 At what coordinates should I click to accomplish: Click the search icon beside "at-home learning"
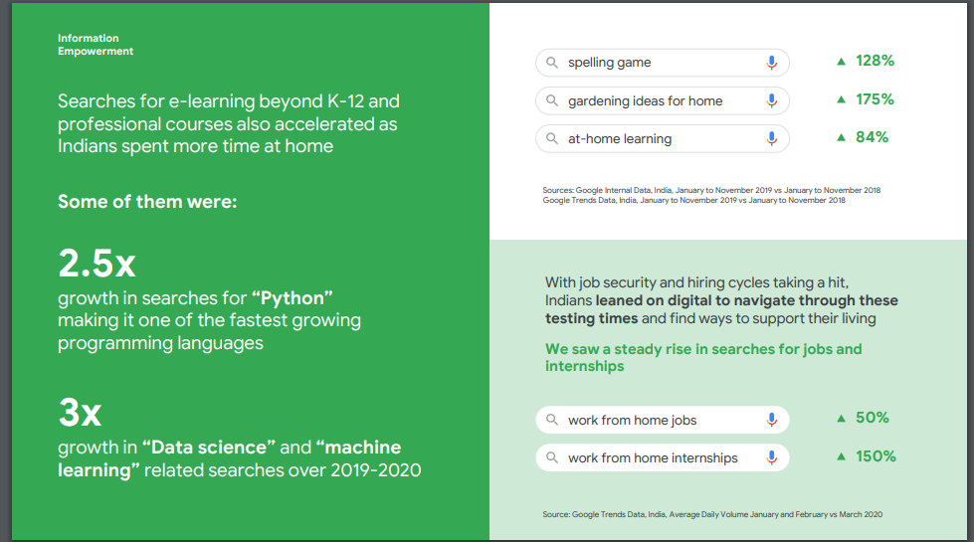552,139
